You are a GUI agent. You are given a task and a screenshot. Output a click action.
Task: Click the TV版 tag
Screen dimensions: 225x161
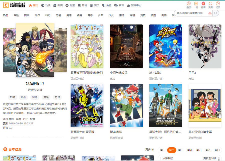(x=13, y=97)
